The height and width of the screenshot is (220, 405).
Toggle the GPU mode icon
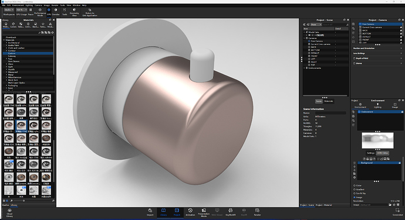49,12
